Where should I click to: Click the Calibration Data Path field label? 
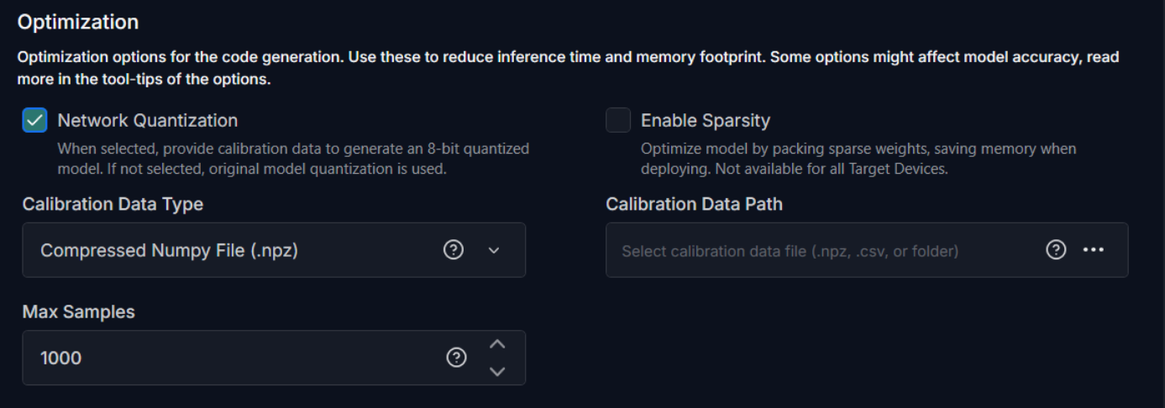tap(695, 204)
